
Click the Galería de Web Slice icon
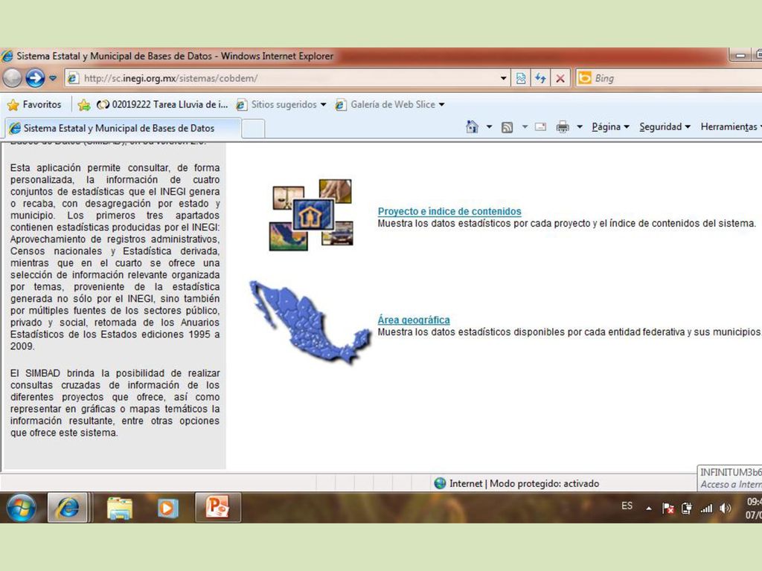341,104
